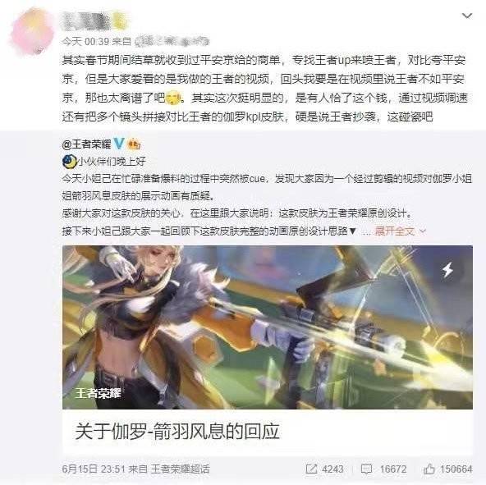
Task: Open article 关于伽罗-箭羽风息的回应
Action: pyautogui.click(x=177, y=431)
